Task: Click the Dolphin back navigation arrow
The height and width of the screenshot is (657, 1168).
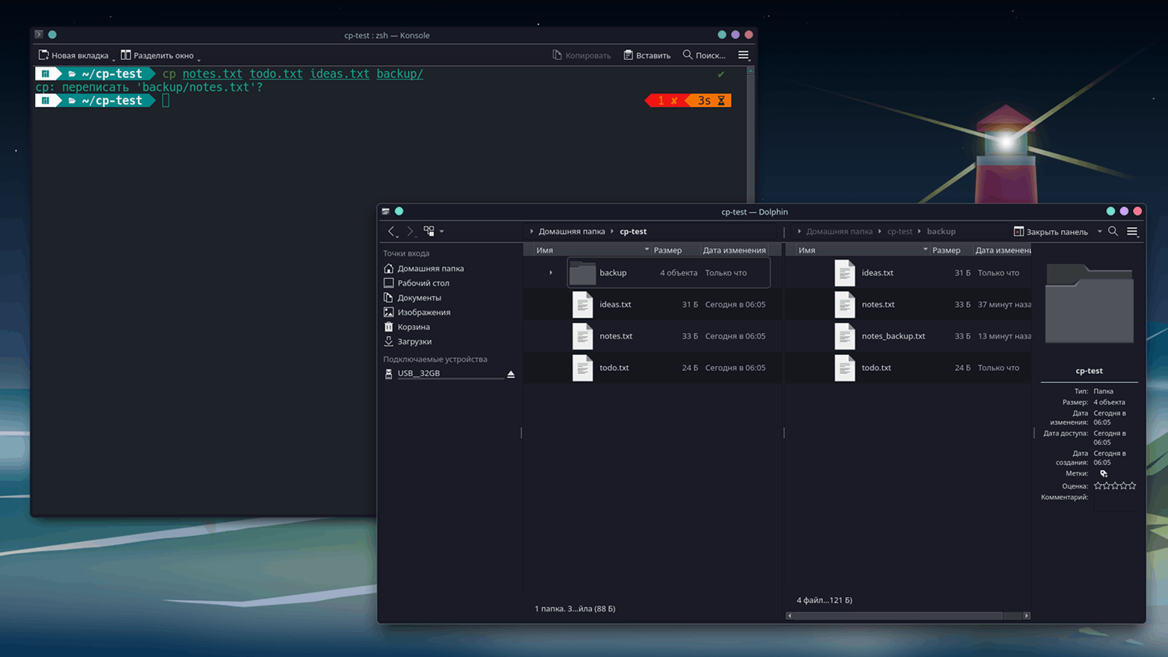Action: tap(391, 231)
